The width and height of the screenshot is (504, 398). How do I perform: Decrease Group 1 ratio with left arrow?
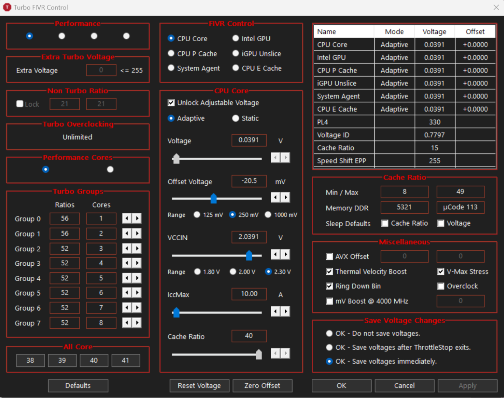(x=127, y=234)
